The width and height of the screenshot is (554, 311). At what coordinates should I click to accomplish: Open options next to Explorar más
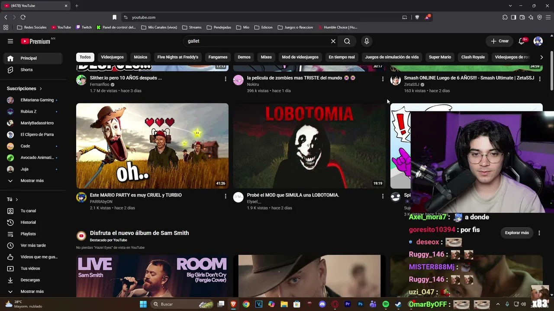(539, 233)
